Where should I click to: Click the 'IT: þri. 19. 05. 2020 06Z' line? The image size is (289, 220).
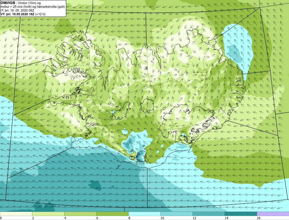[17, 10]
